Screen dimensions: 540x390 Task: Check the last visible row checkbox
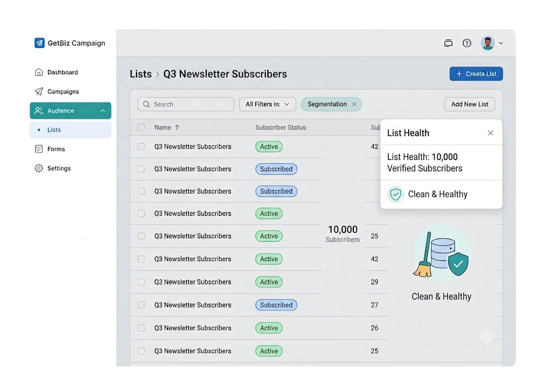pyautogui.click(x=141, y=351)
